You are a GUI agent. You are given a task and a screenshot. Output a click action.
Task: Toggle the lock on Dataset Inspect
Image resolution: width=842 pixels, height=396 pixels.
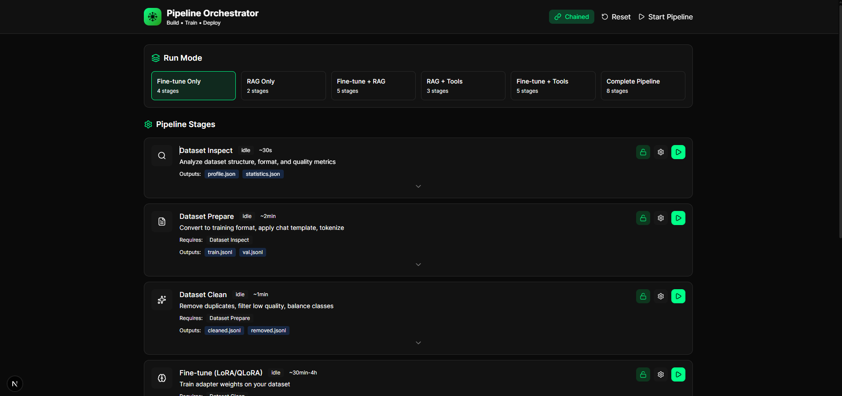click(x=643, y=152)
